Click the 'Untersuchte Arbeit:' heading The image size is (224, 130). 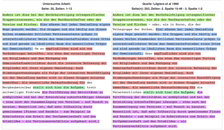point(57,4)
